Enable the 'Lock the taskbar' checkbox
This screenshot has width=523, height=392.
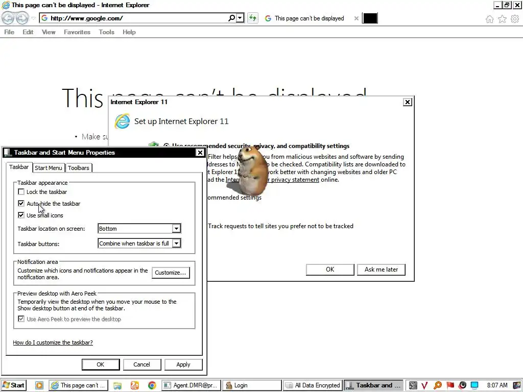(x=21, y=192)
